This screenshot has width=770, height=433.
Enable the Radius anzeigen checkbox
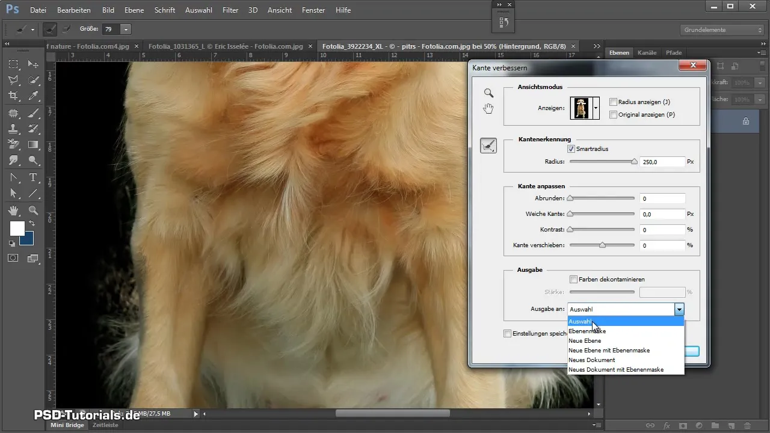pyautogui.click(x=613, y=102)
